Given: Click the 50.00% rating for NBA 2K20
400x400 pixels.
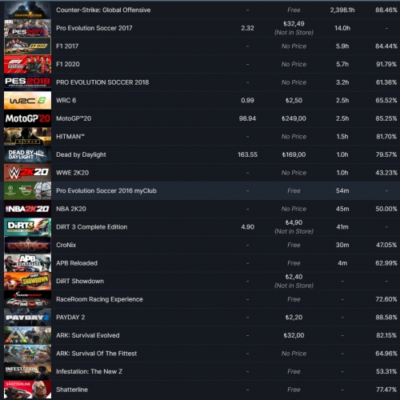Looking at the screenshot, I should click(386, 209).
